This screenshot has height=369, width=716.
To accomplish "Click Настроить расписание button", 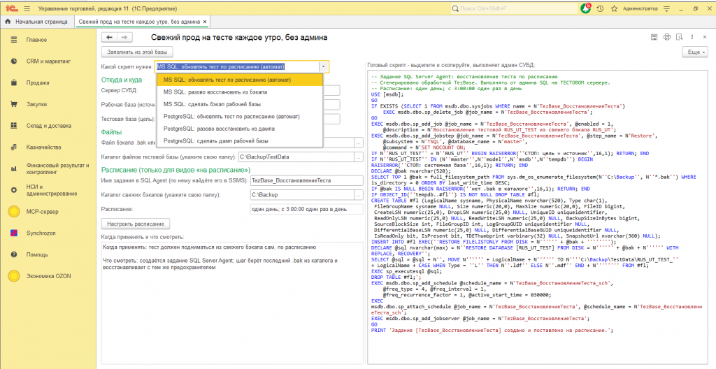I will click(x=135, y=224).
